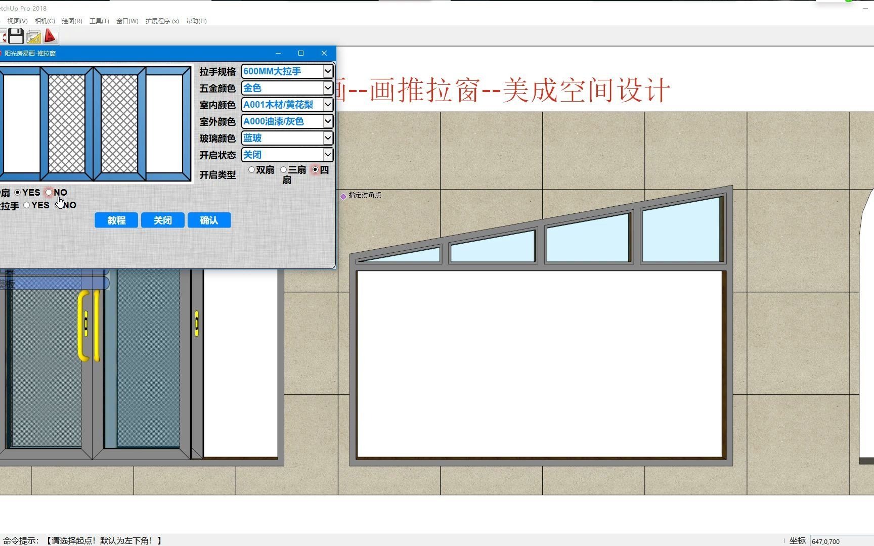Select the 双扇 radio button
The width and height of the screenshot is (874, 546).
(x=252, y=170)
